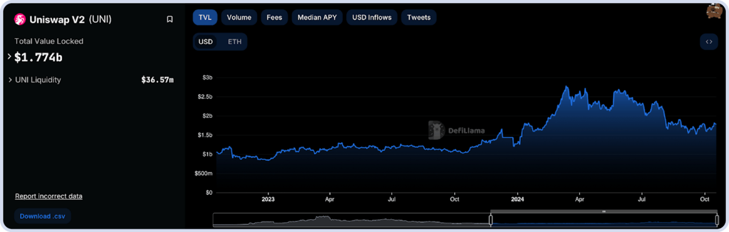Viewport: 729px width, 232px height.
Task: Download the .csv data file
Action: click(43, 216)
